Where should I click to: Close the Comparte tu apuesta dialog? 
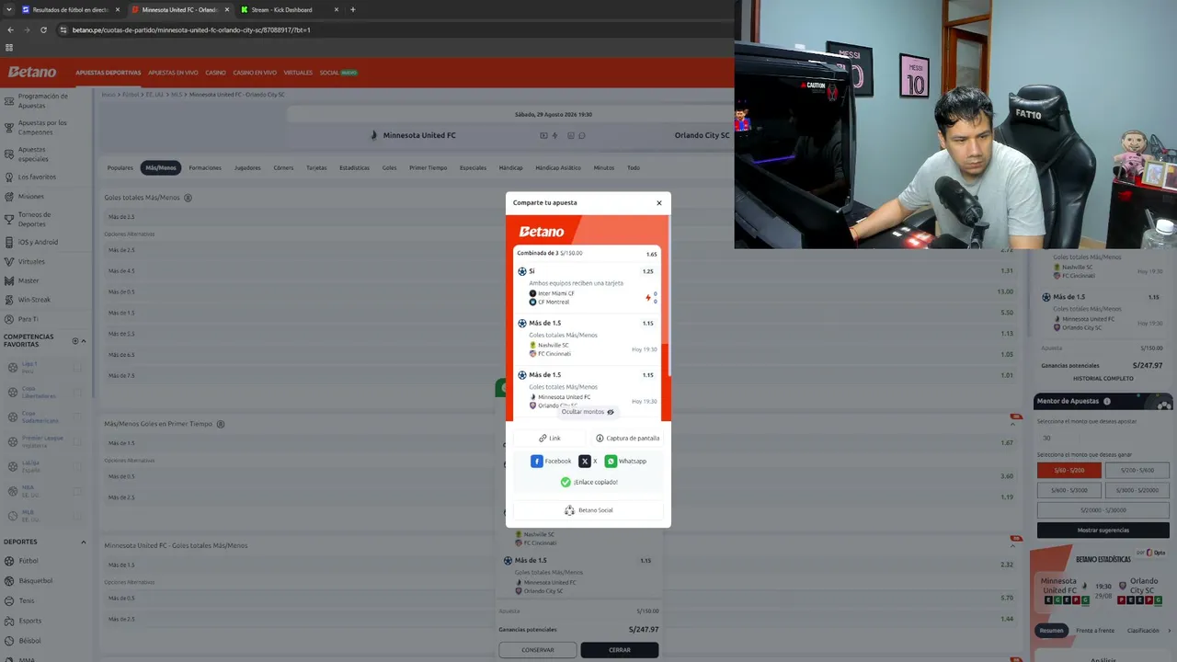658,203
